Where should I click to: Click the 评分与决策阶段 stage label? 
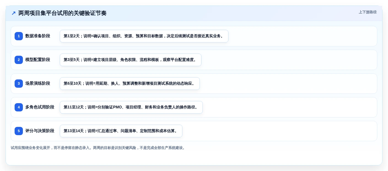40,131
